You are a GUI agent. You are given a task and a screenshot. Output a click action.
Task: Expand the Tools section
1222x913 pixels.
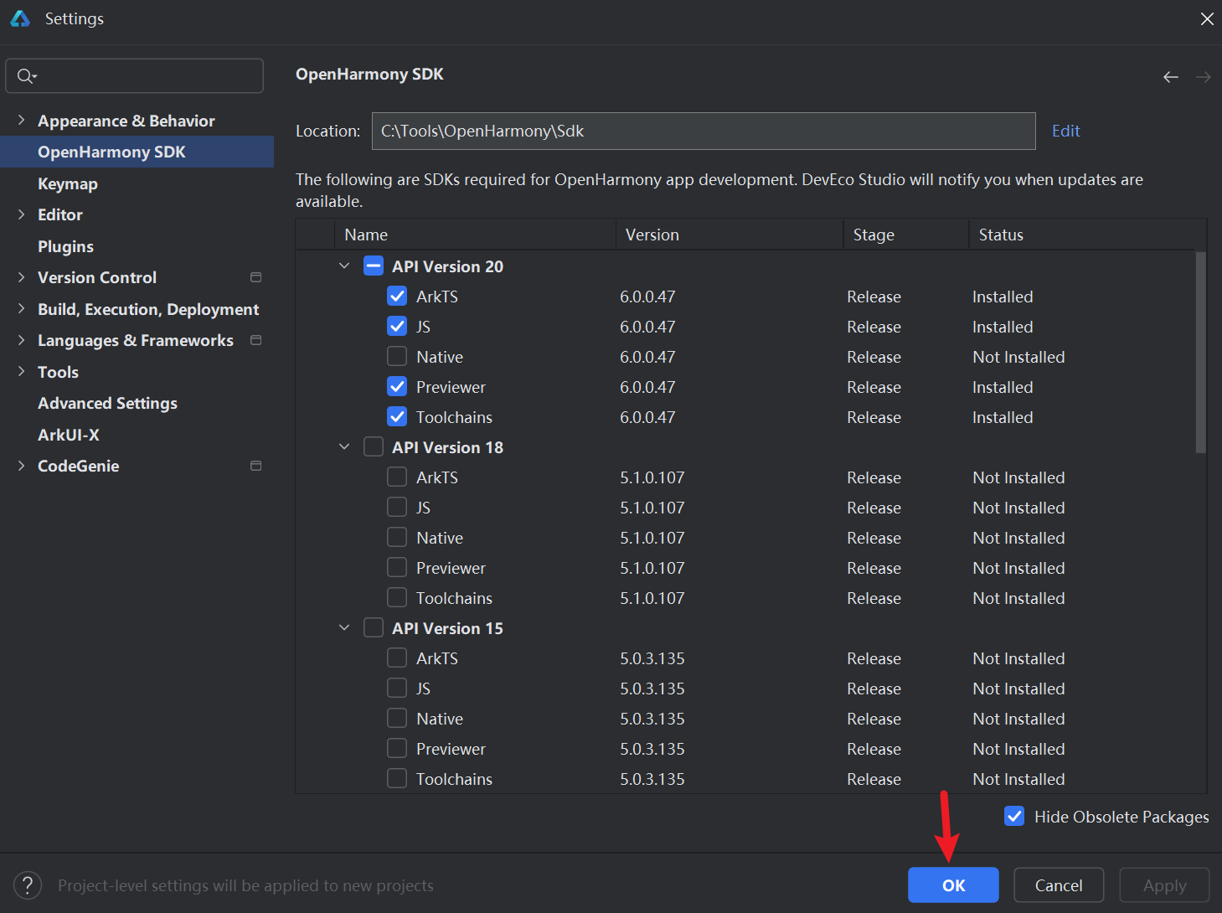[x=21, y=372]
